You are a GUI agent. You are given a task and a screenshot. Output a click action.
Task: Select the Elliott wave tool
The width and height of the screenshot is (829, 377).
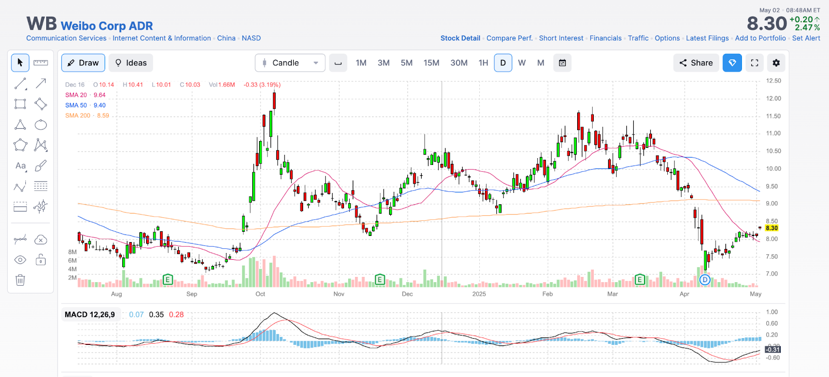(x=20, y=186)
